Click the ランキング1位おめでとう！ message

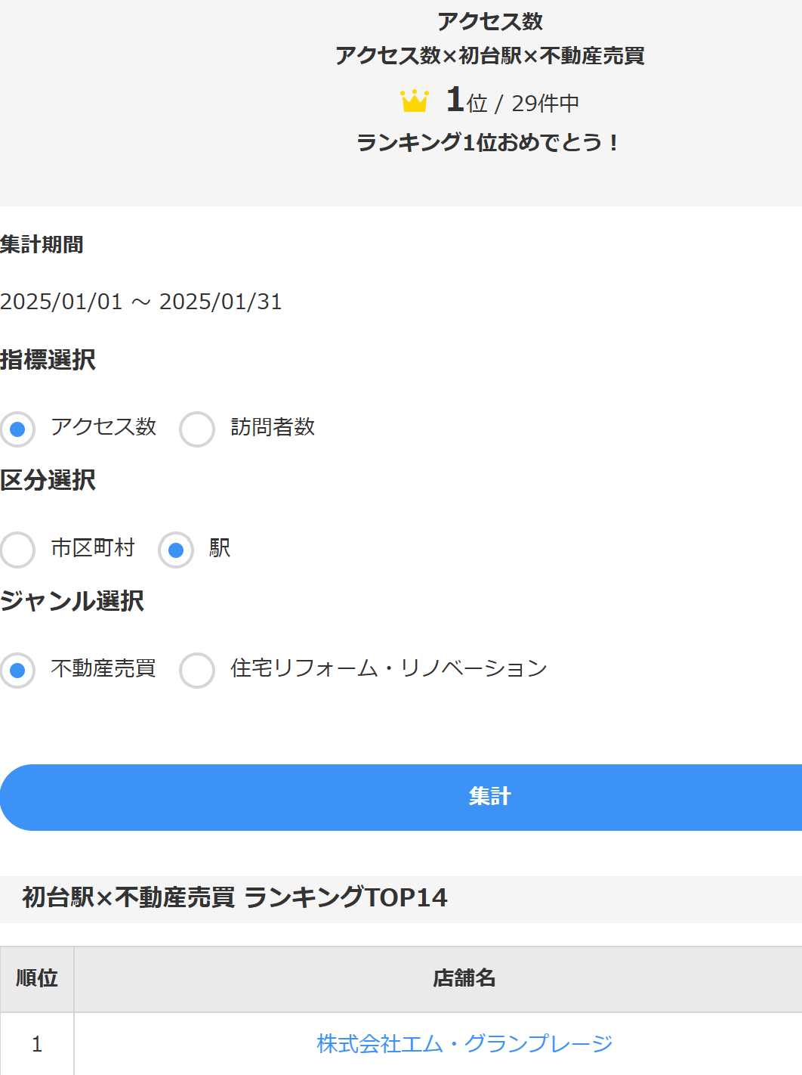[x=488, y=142]
